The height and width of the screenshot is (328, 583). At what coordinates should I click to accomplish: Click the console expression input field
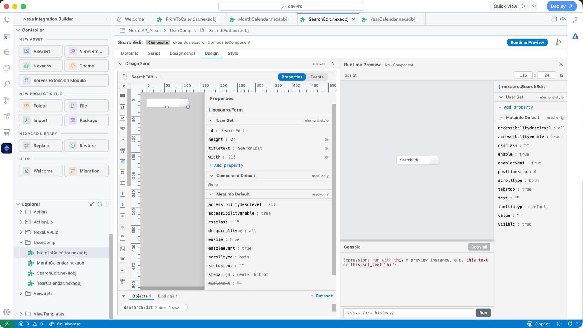408,313
